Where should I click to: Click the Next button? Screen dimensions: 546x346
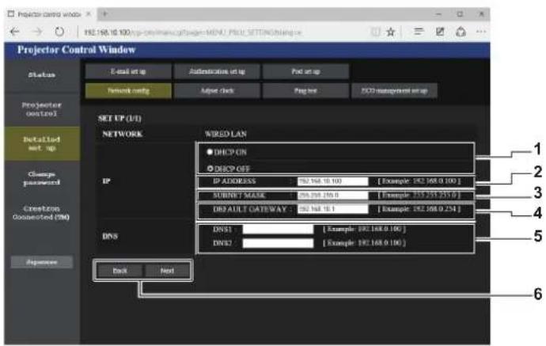(167, 271)
